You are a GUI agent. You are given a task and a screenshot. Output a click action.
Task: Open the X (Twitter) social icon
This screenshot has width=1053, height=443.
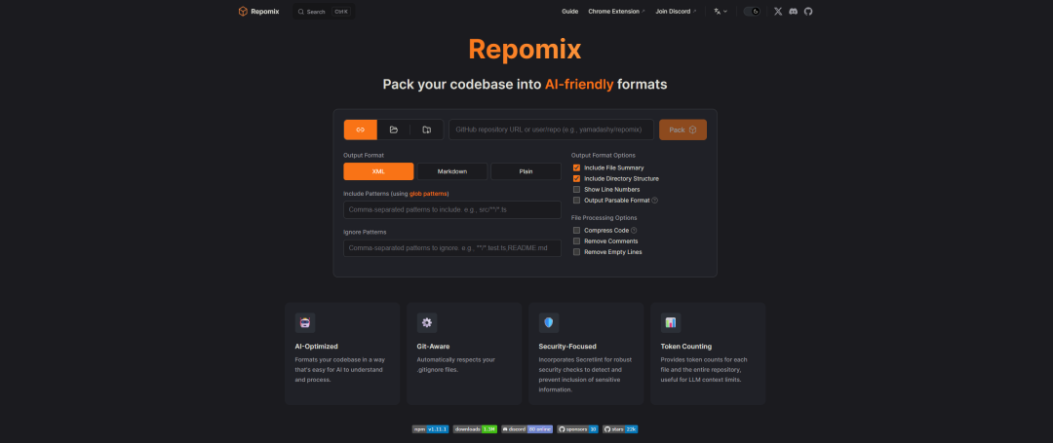pos(778,12)
